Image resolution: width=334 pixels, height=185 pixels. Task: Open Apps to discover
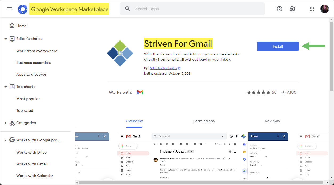[31, 74]
